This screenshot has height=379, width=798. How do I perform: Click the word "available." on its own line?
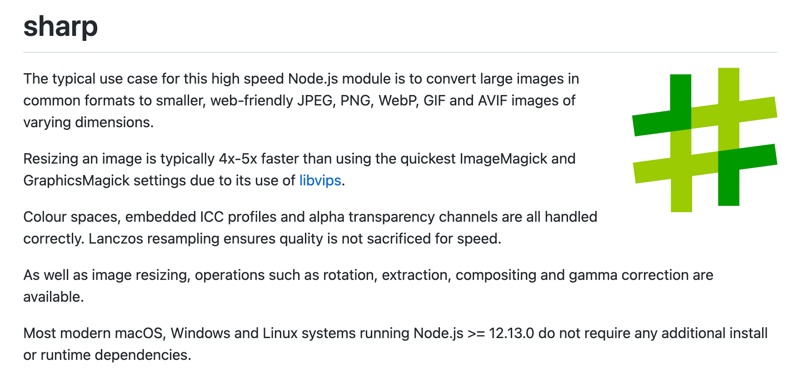(54, 297)
